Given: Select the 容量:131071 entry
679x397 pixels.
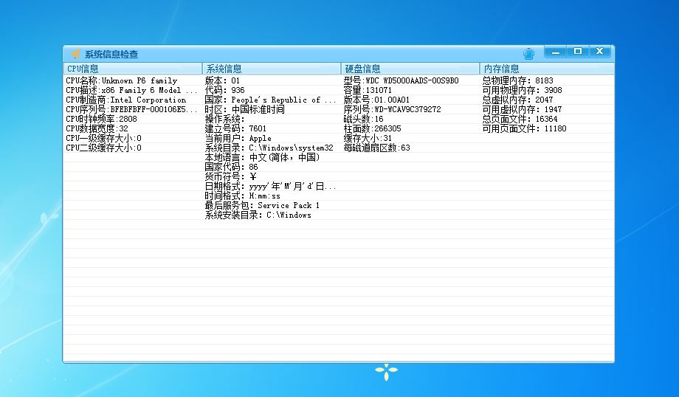Looking at the screenshot, I should click(x=368, y=90).
